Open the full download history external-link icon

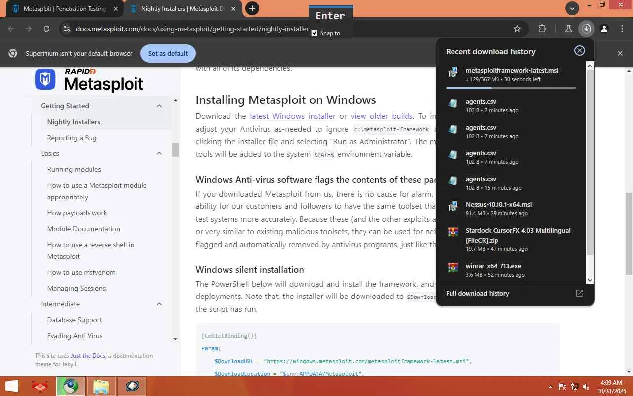[579, 293]
